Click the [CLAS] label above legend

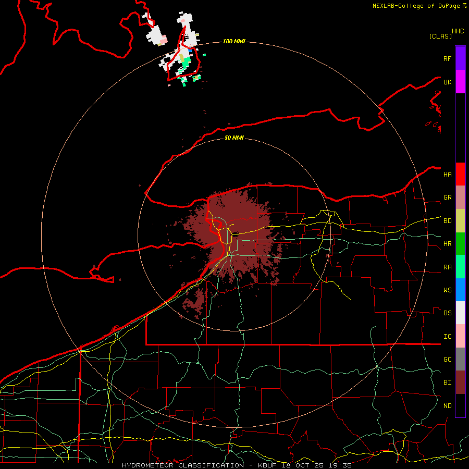pyautogui.click(x=440, y=36)
